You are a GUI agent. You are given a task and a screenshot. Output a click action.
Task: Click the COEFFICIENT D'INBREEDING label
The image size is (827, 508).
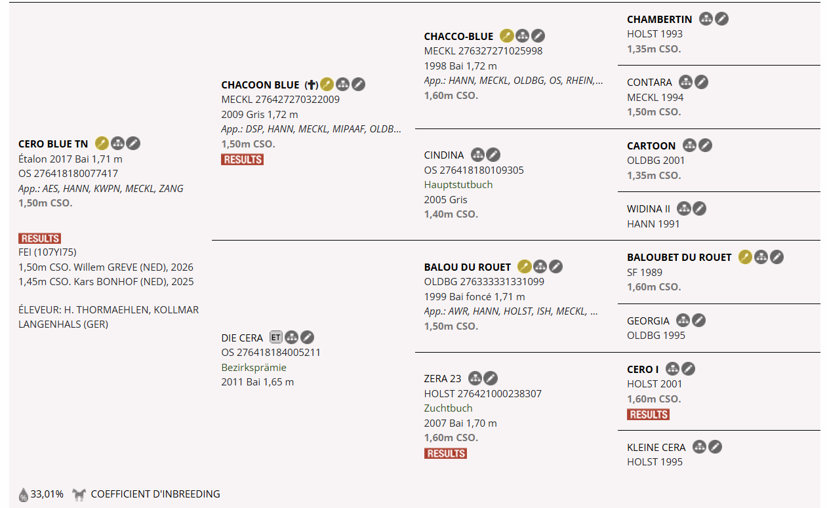(x=155, y=494)
